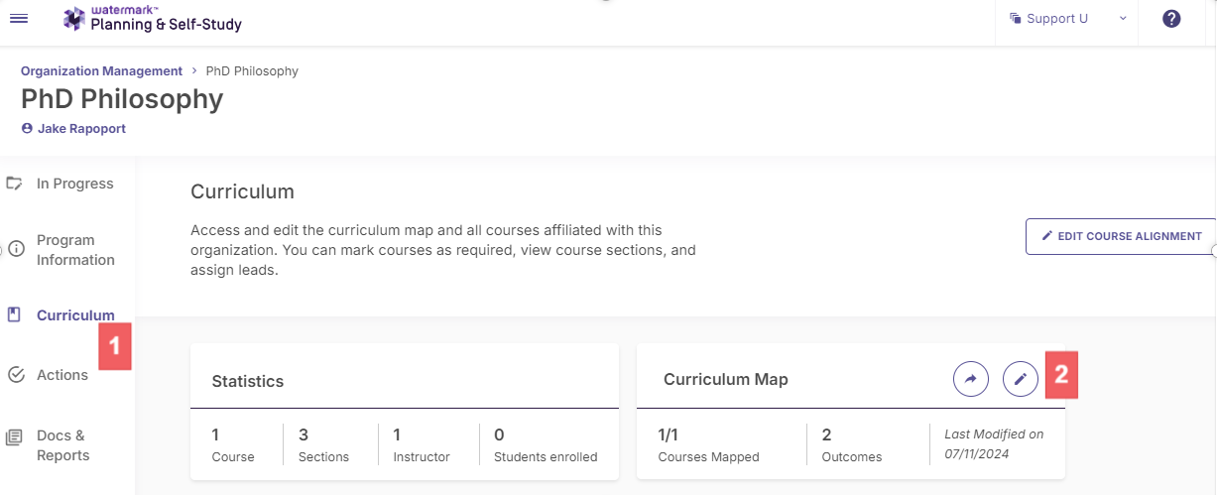
Task: Expand the Support U organization dropdown
Action: pyautogui.click(x=1067, y=18)
